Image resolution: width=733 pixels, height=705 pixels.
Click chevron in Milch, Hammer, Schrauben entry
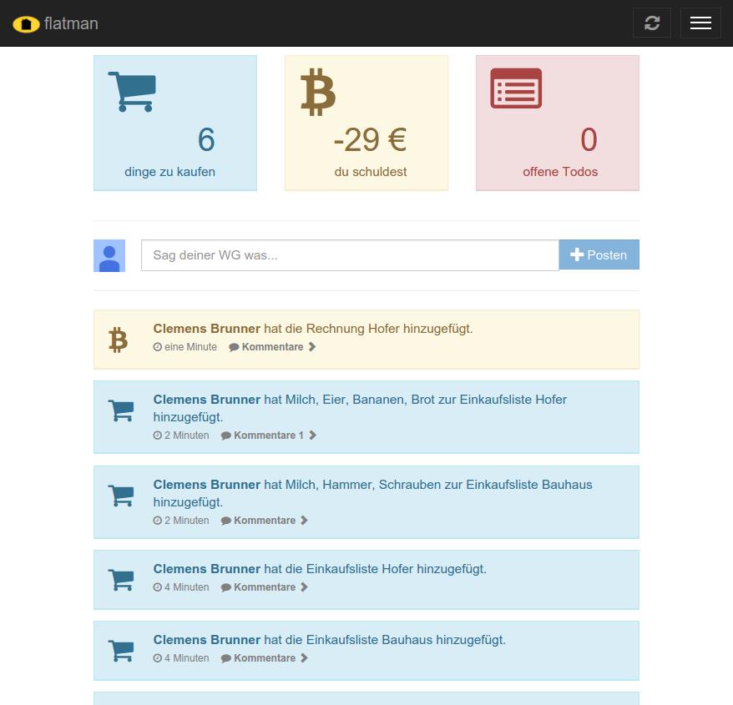click(304, 520)
